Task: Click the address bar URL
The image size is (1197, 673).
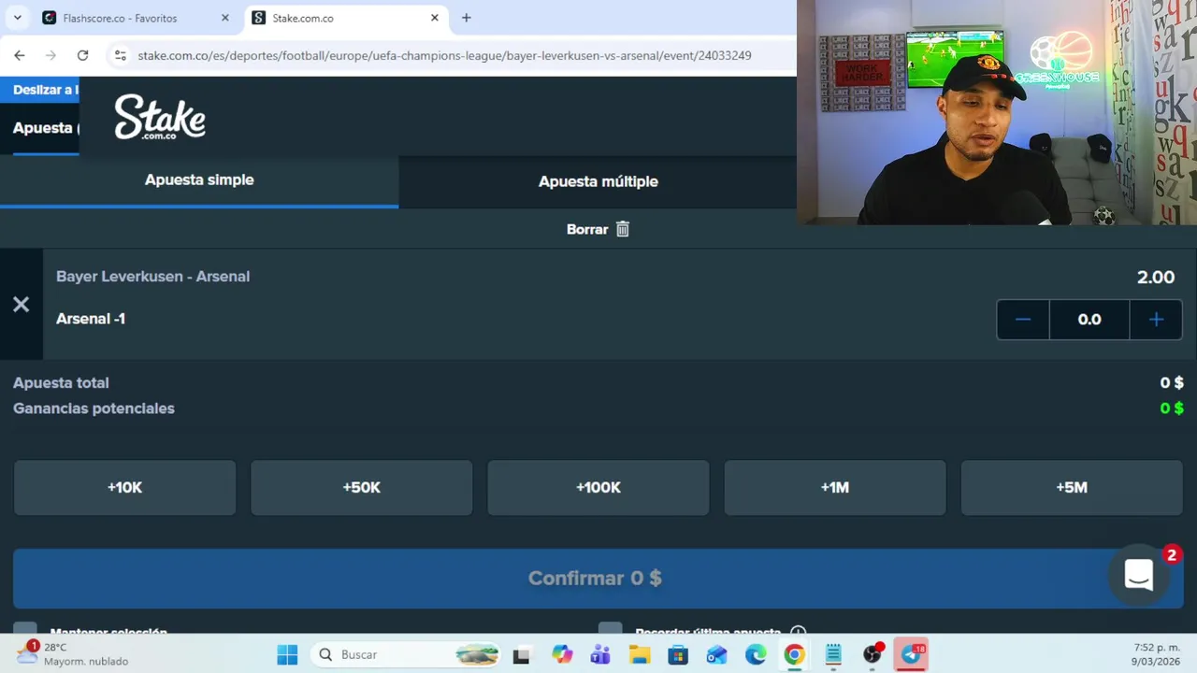Action: tap(445, 55)
